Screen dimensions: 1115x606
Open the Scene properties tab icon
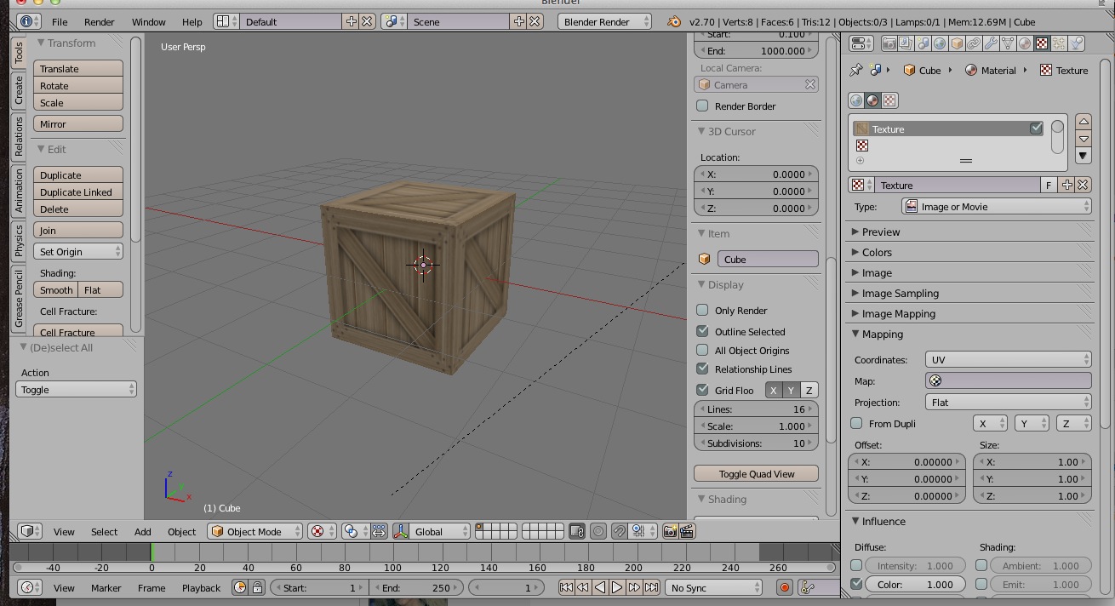point(923,43)
